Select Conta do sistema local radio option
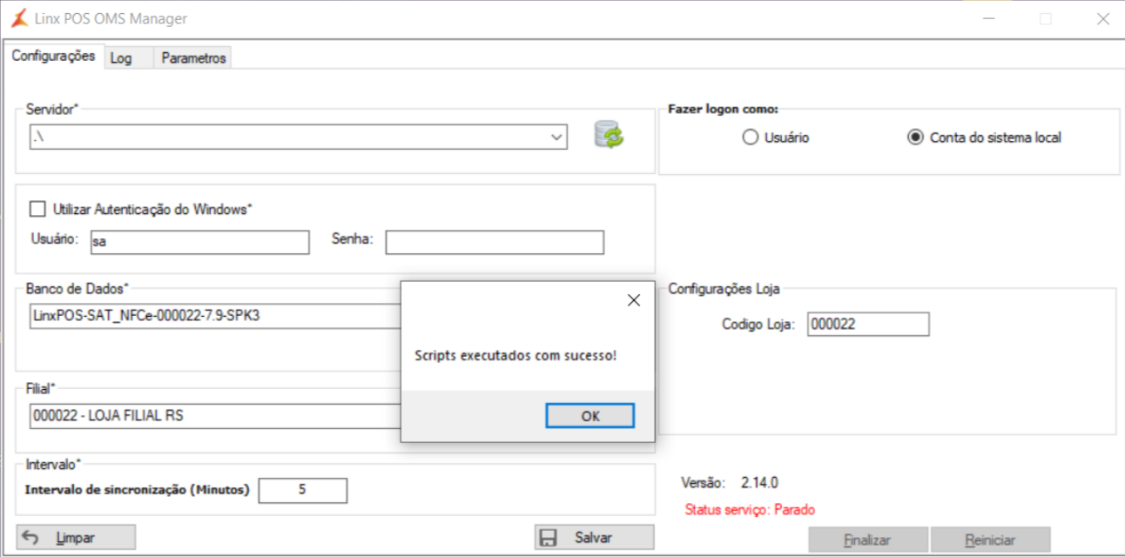 tap(915, 138)
